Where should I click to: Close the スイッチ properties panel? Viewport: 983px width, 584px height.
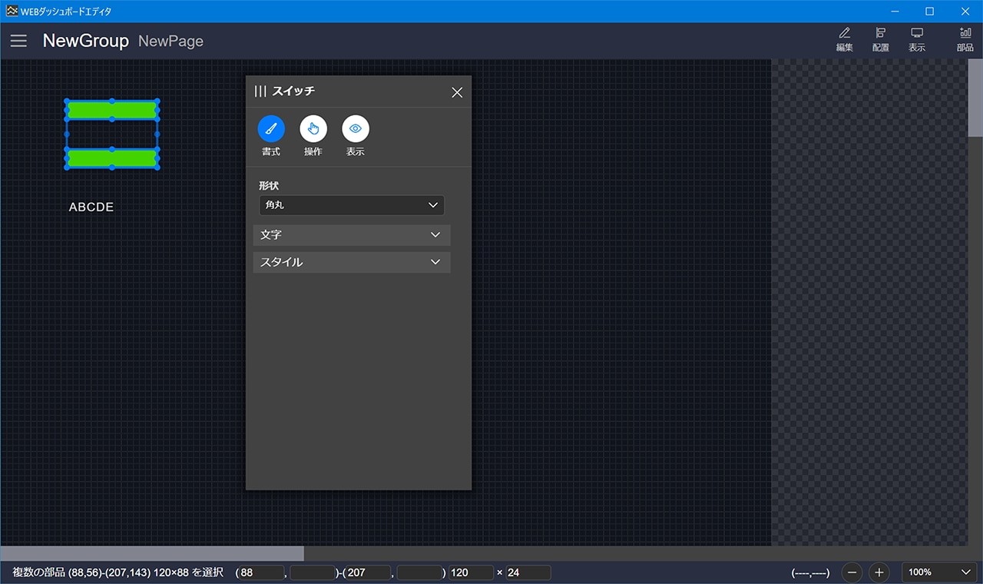[x=457, y=92]
